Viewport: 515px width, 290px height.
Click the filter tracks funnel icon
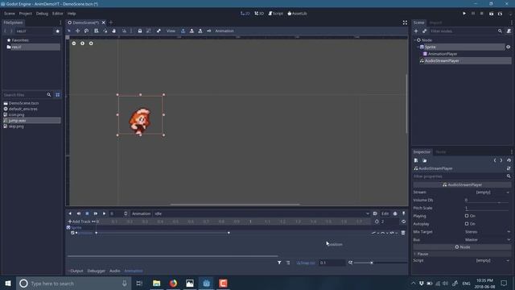[279, 263]
